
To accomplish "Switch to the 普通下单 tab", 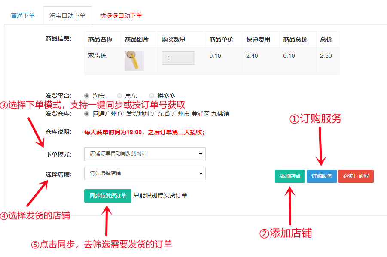I will [23, 15].
